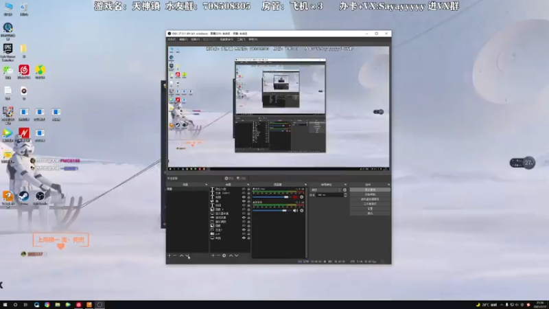Open the 编辑 (Edit) menu in OBS

pos(183,40)
